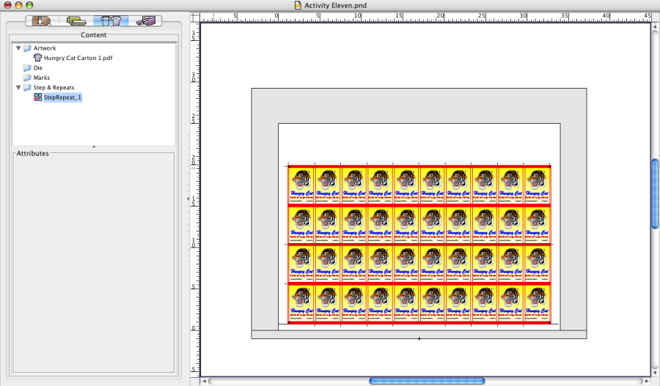Click the shirt icon of Hungry Cat Carton
This screenshot has width=660, height=386.
38,58
